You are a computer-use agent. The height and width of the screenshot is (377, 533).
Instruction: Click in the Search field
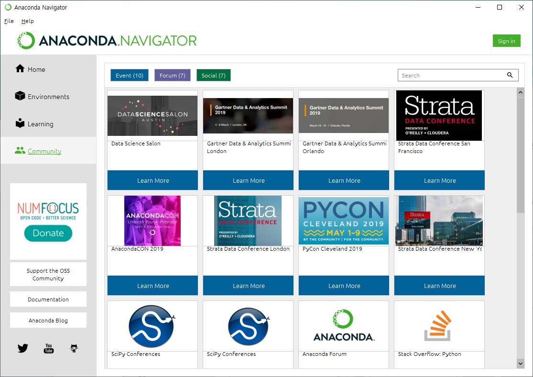(458, 75)
